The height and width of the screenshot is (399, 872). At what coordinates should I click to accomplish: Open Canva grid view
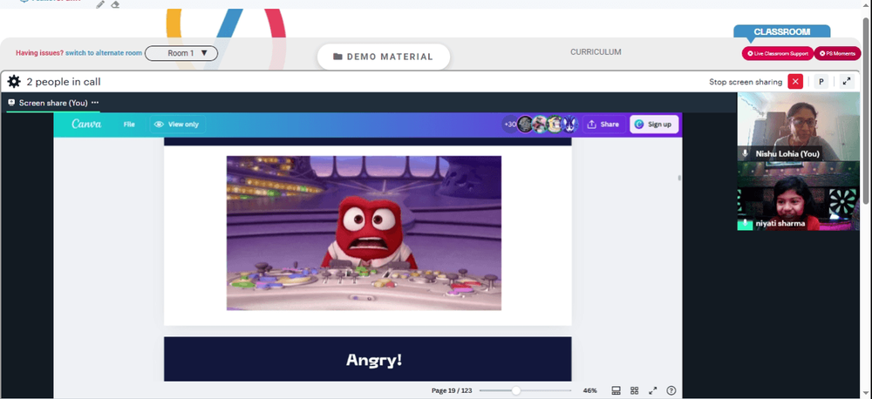635,390
